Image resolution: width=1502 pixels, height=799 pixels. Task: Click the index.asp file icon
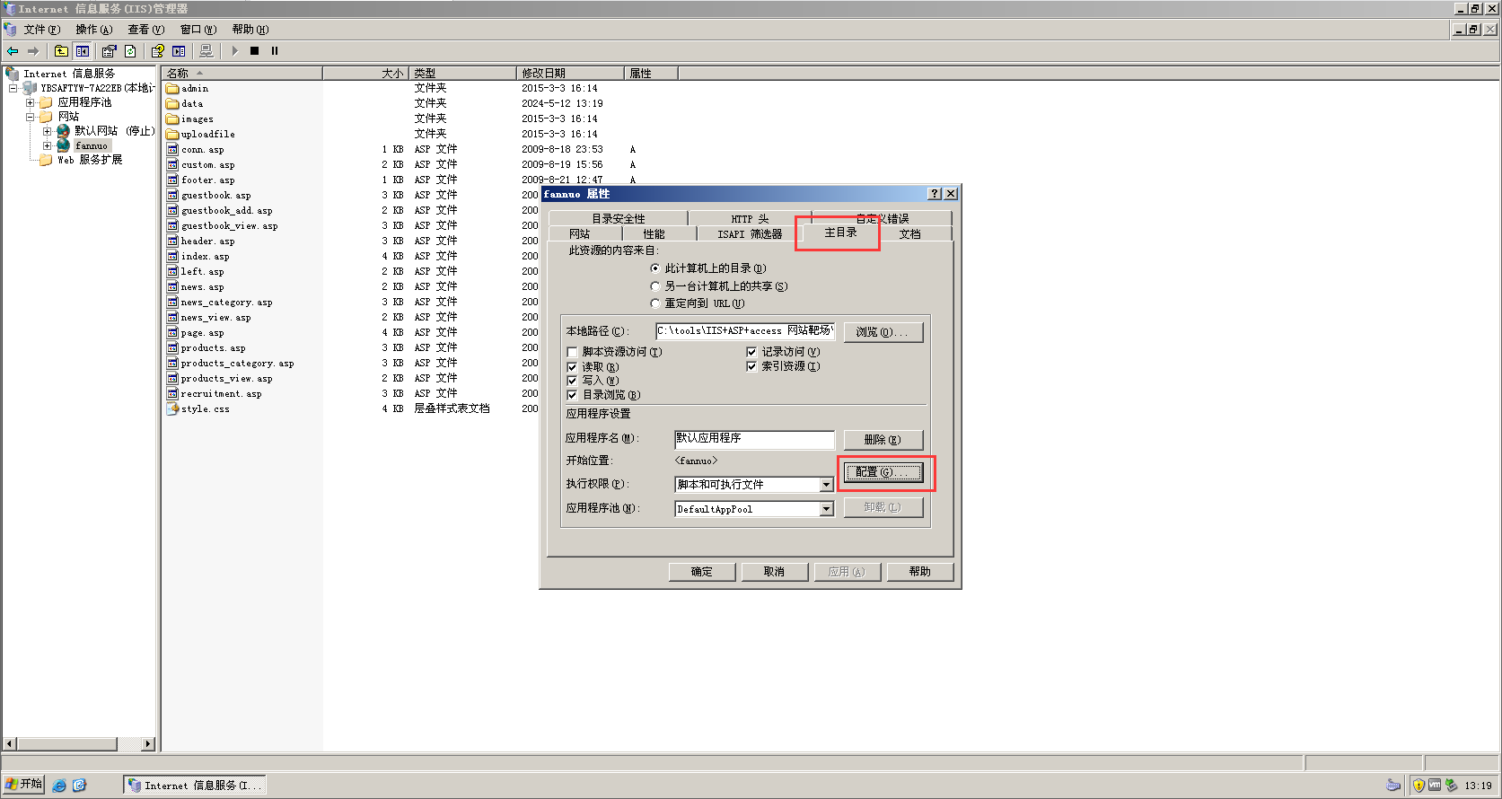[172, 256]
